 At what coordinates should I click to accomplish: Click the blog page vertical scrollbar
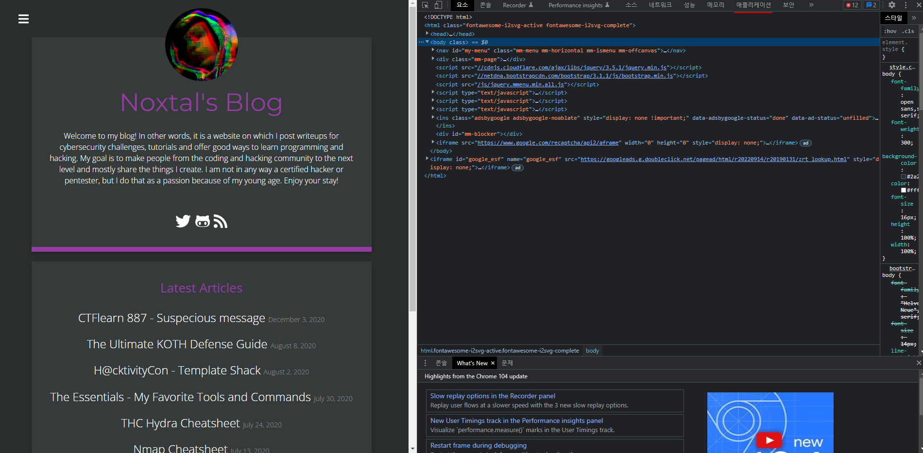412,160
